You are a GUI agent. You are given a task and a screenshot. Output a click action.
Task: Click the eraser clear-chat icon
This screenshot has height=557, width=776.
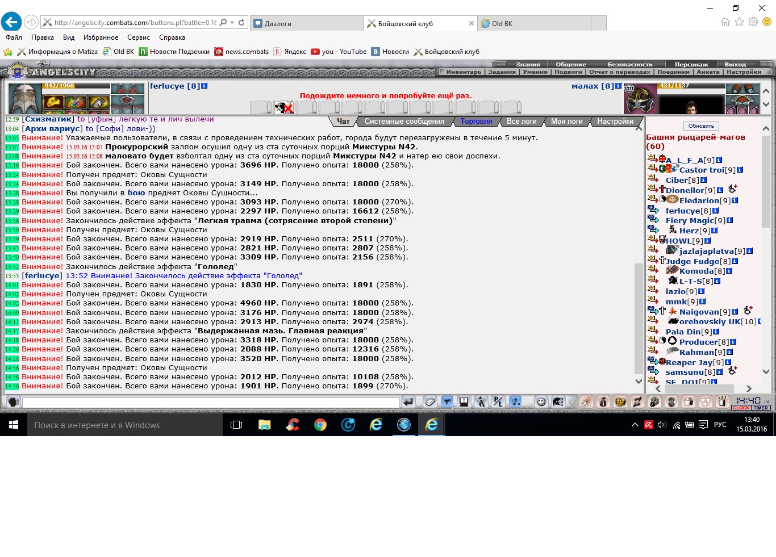[x=430, y=402]
